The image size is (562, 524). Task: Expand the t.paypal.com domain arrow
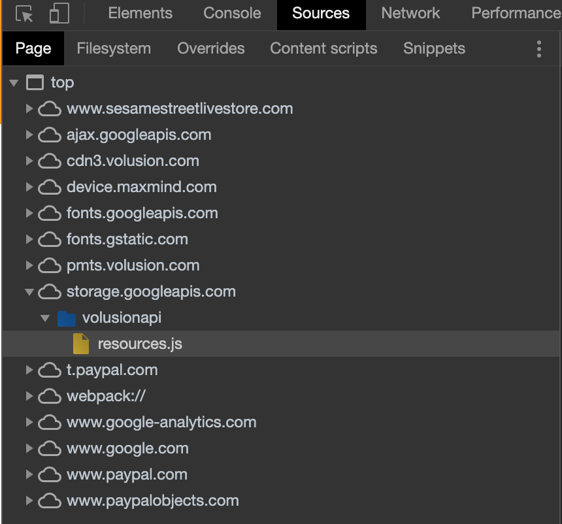[x=29, y=370]
